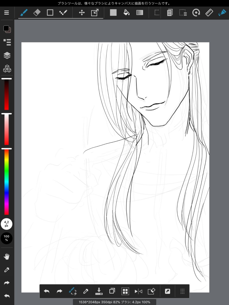This screenshot has width=229, height=305.
Task: Select the Transform tool
Action: [95, 13]
